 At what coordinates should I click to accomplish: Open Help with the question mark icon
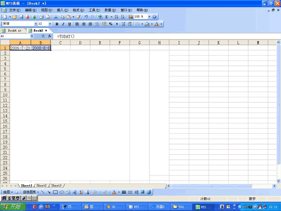coord(155,17)
